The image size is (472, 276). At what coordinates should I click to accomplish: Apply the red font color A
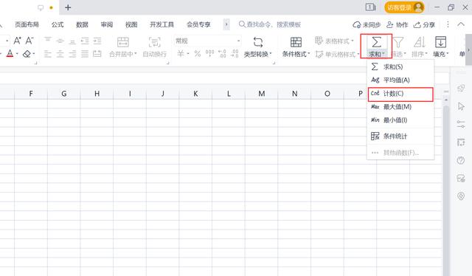(x=10, y=54)
